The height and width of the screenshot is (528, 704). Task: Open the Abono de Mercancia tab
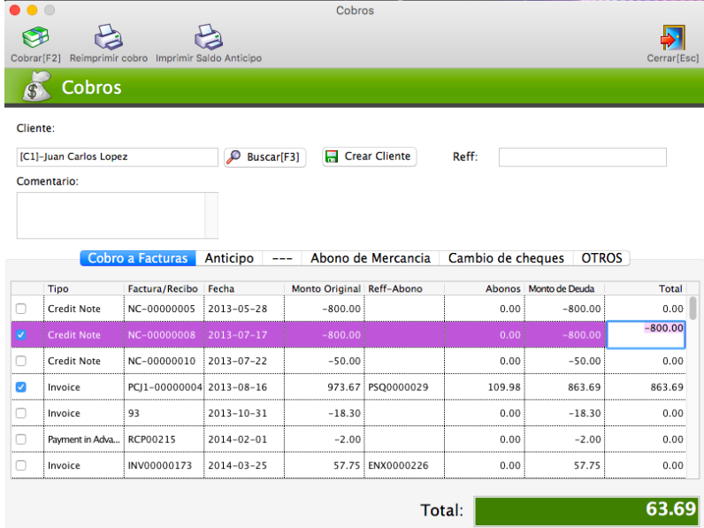tap(371, 258)
